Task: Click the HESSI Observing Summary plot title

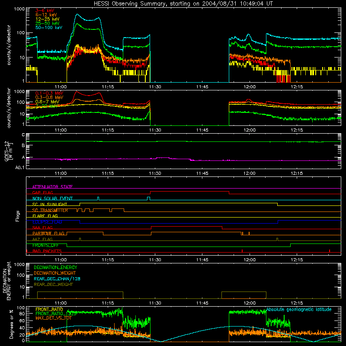Action: coord(183,4)
